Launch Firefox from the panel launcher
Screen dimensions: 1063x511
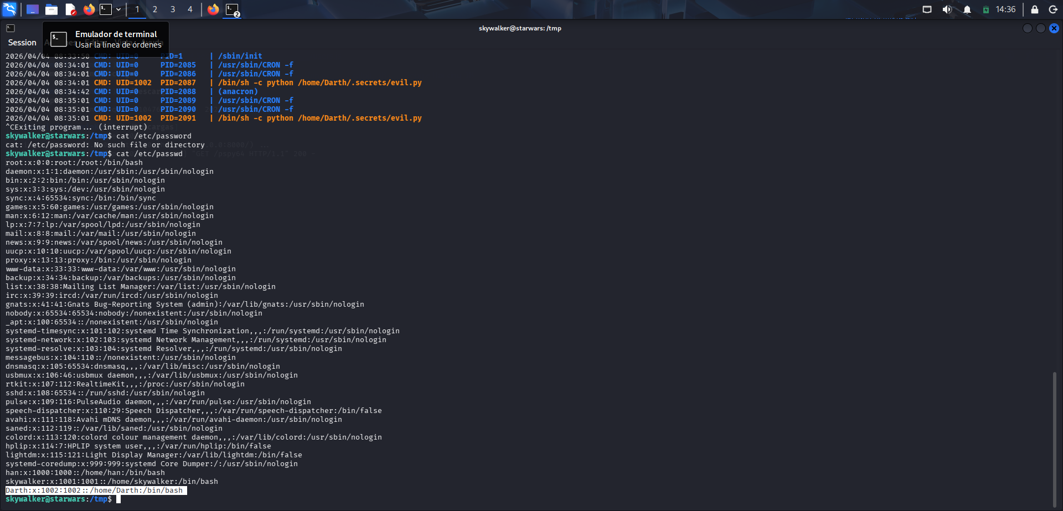89,9
